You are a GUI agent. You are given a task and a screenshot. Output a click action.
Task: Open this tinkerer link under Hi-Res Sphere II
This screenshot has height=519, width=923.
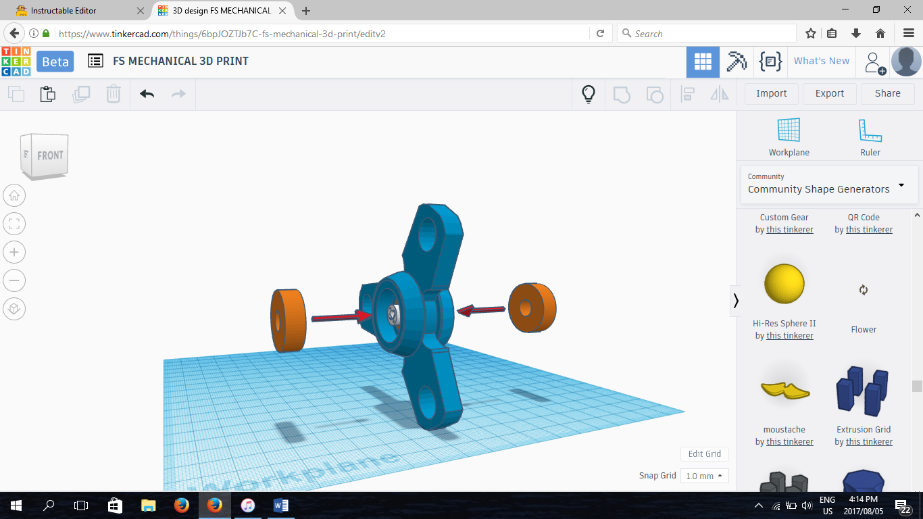(790, 336)
